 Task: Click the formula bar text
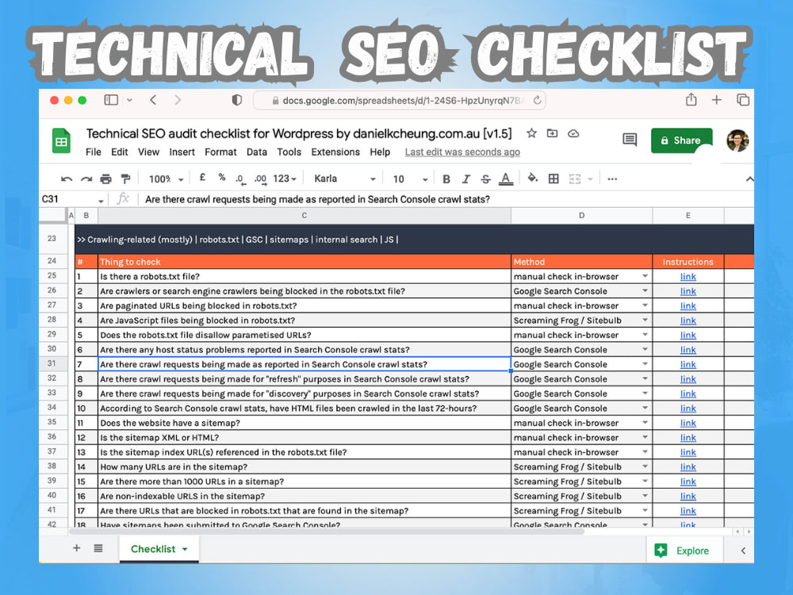(318, 199)
